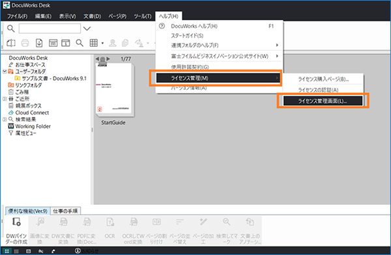The height and width of the screenshot is (255, 391).
Task: Open the ツール(T) menu
Action: point(142,16)
